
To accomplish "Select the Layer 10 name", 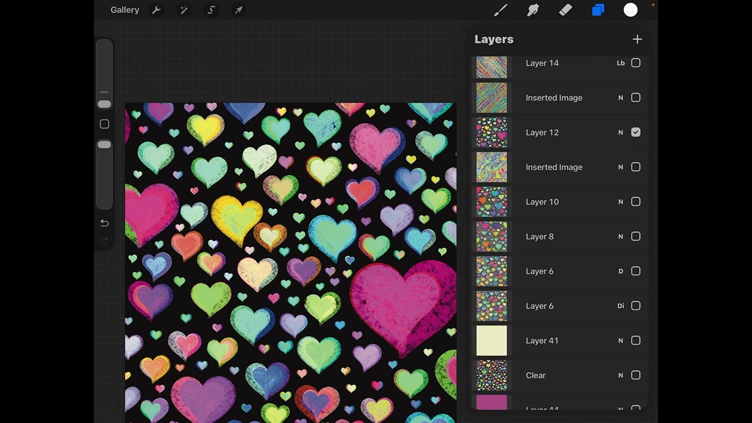I will 542,202.
